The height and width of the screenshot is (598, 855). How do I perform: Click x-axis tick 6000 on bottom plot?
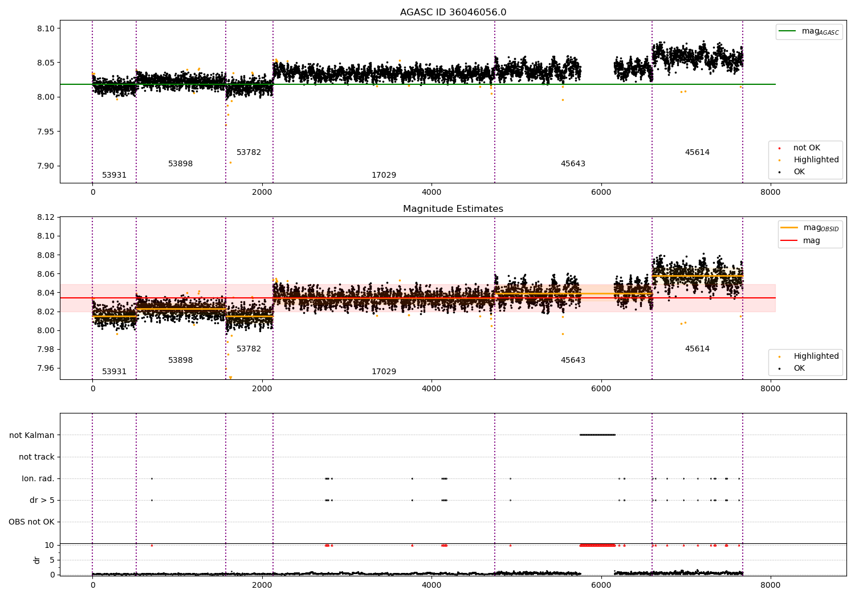point(601,585)
